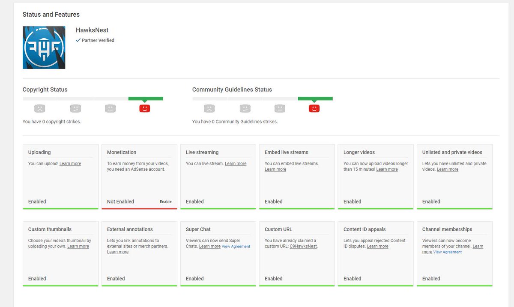The width and height of the screenshot is (514, 307).
Task: Open Learn more in Unlisted and private videos card
Action: [448, 169]
